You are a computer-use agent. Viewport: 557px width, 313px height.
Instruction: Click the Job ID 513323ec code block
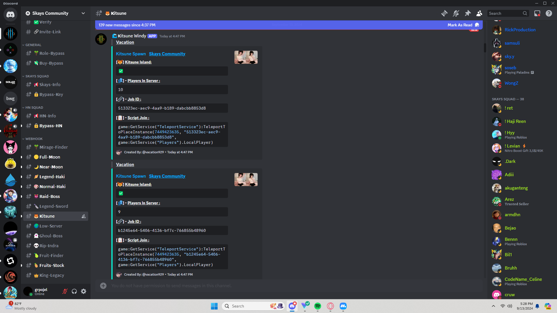[172, 108]
